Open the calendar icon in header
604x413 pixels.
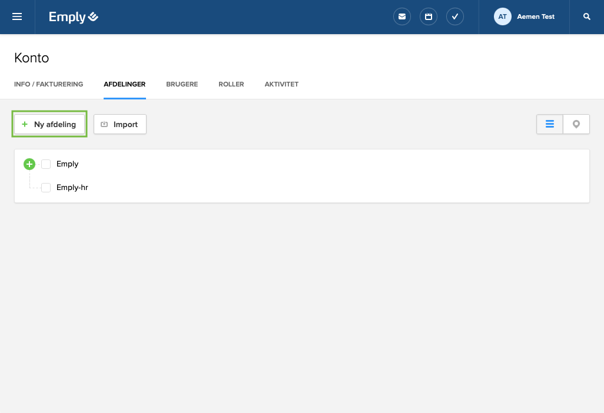(429, 17)
